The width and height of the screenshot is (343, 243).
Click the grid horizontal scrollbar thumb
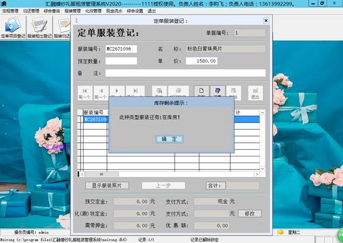[x=102, y=174]
